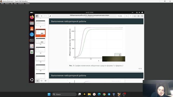This screenshot has width=173, height=97.
Task: Switch sidebar to thumbnails view
Action: click(x=38, y=81)
